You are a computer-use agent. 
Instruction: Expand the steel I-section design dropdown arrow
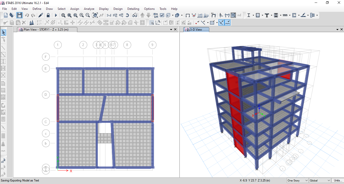[x=253, y=15]
